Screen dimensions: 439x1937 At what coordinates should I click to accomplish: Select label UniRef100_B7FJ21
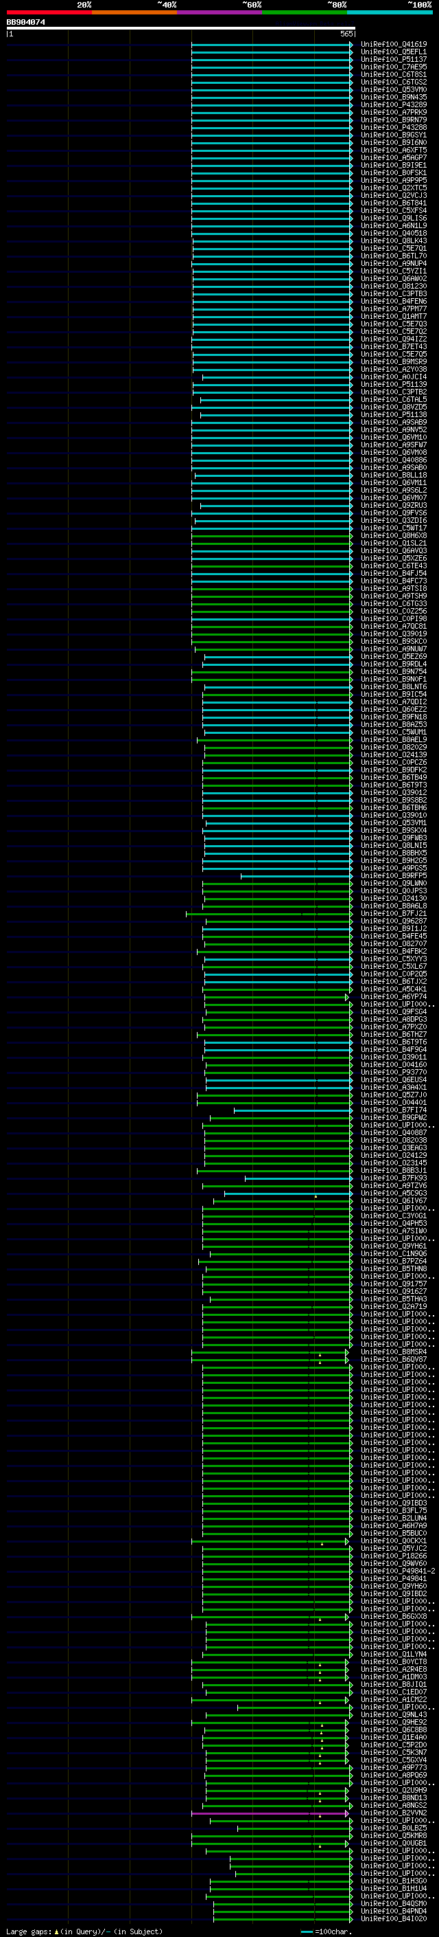pyautogui.click(x=393, y=914)
